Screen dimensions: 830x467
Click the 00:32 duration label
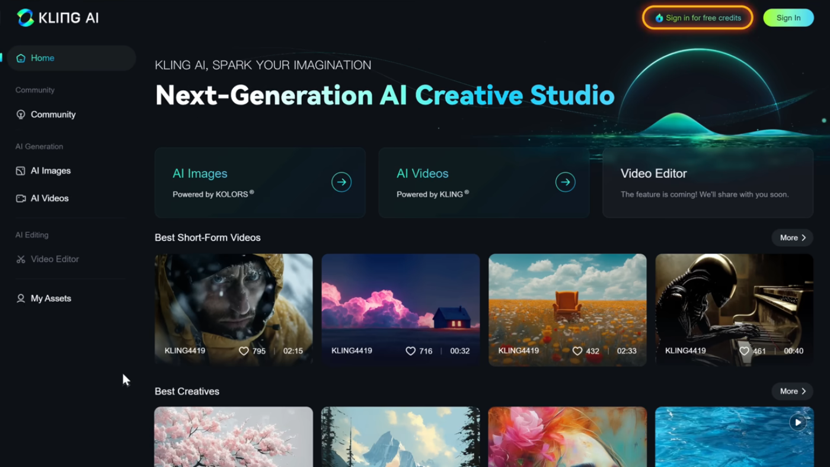point(460,351)
